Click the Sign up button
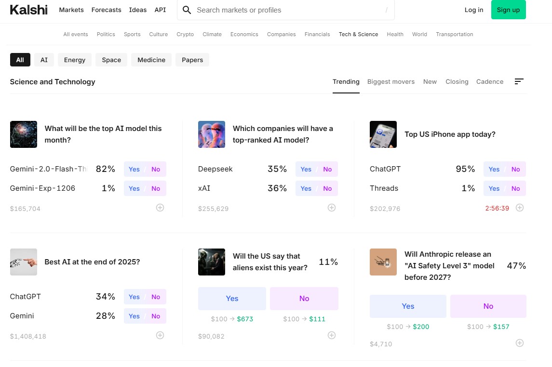This screenshot has height=367, width=552. [508, 10]
